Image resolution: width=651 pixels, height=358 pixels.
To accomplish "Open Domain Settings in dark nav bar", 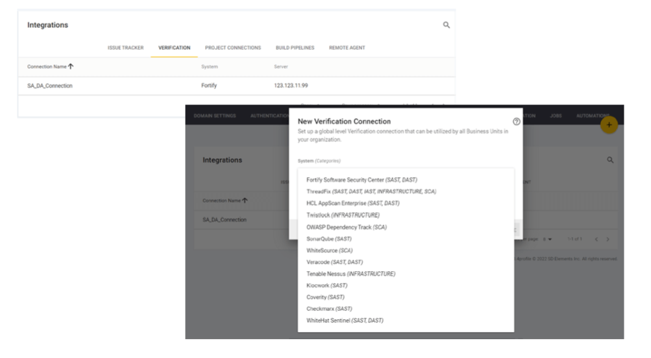I will tap(215, 115).
